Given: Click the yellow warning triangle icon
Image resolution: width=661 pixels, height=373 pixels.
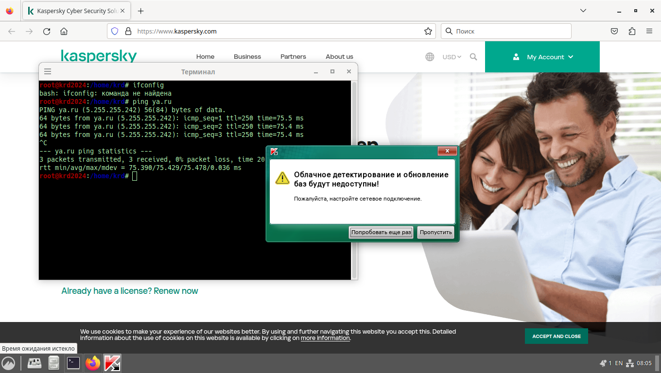Looking at the screenshot, I should (x=282, y=178).
